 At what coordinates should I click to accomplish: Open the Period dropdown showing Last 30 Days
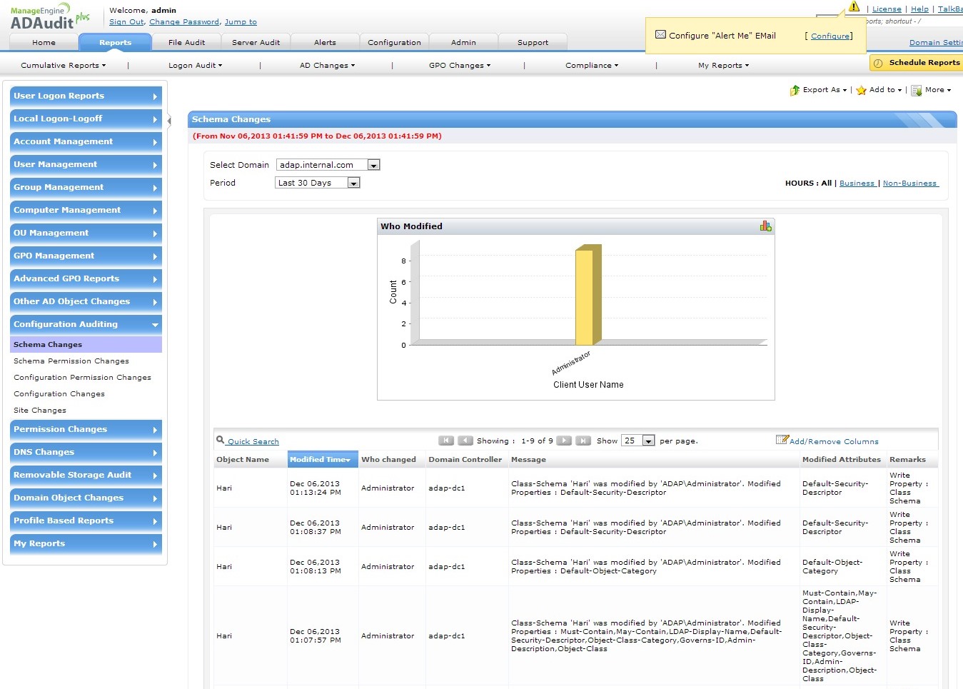tap(353, 183)
